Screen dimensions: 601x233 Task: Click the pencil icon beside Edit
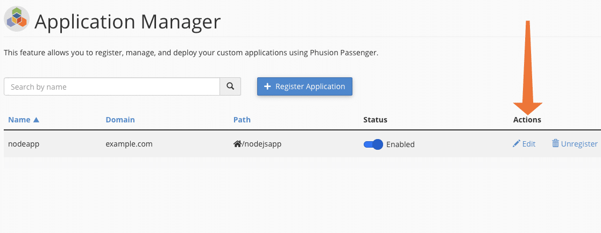pyautogui.click(x=517, y=144)
